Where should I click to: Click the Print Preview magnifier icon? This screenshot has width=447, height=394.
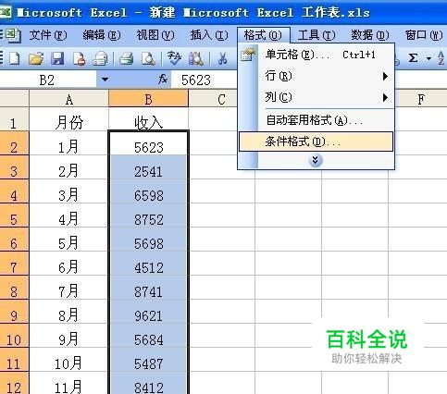[148, 58]
